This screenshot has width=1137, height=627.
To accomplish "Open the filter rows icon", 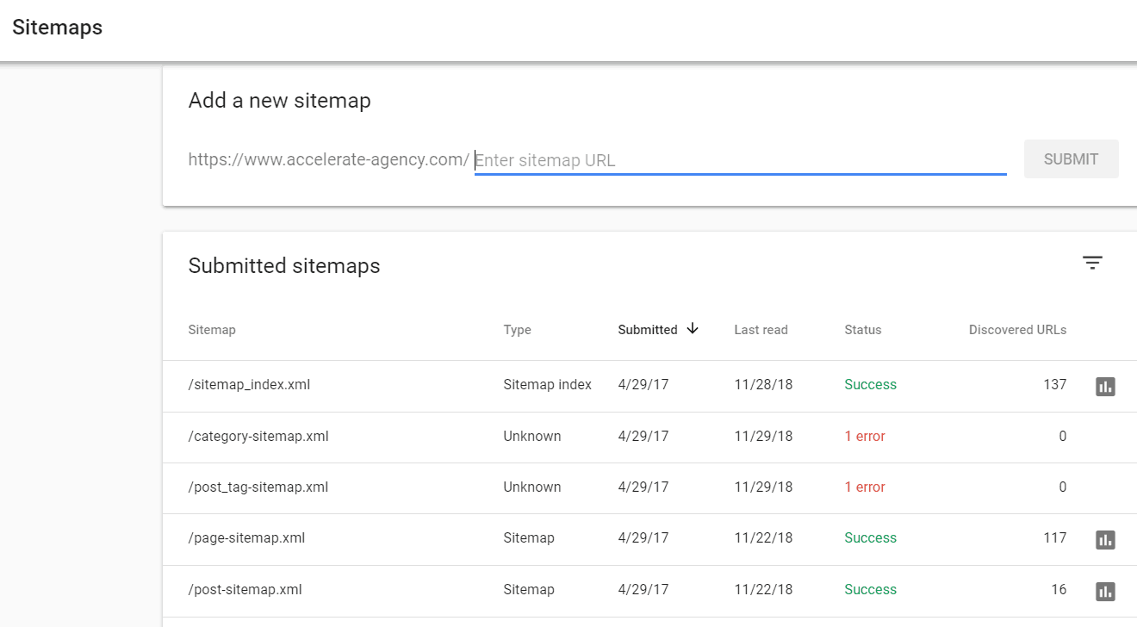I will [1092, 264].
